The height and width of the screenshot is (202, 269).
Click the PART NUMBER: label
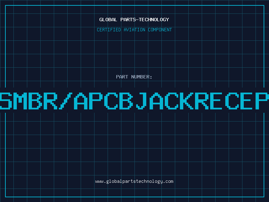coord(134,77)
